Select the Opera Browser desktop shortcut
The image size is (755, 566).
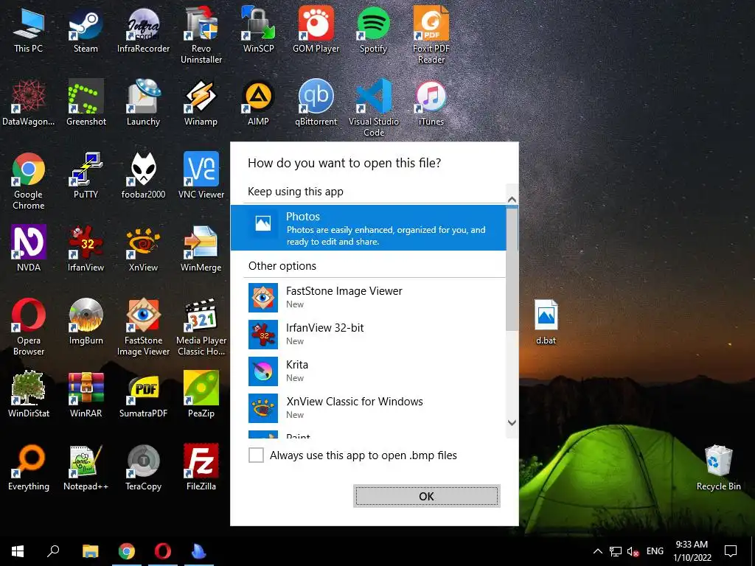click(x=29, y=326)
